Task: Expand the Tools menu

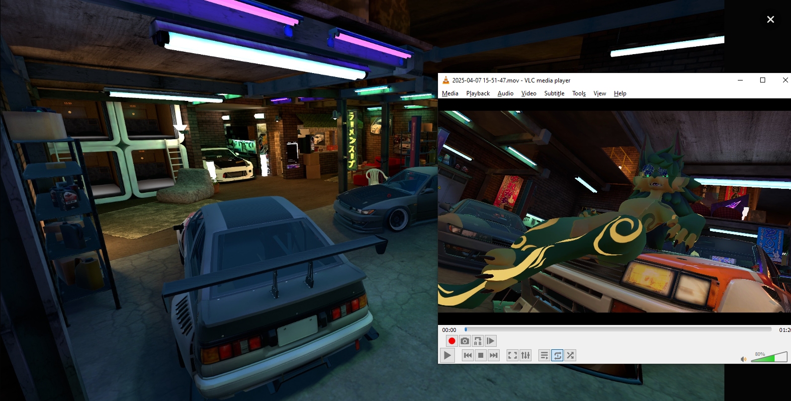Action: (579, 93)
